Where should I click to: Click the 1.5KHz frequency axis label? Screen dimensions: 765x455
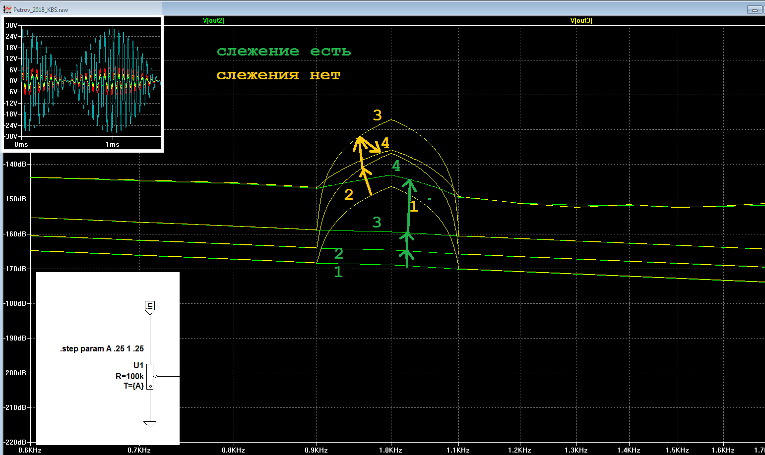pos(678,450)
